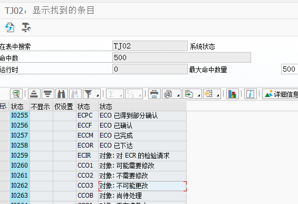Click the 详细信息 button

[280, 94]
